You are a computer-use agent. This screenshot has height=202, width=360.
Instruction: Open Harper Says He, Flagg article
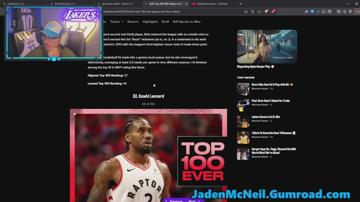click(x=274, y=151)
